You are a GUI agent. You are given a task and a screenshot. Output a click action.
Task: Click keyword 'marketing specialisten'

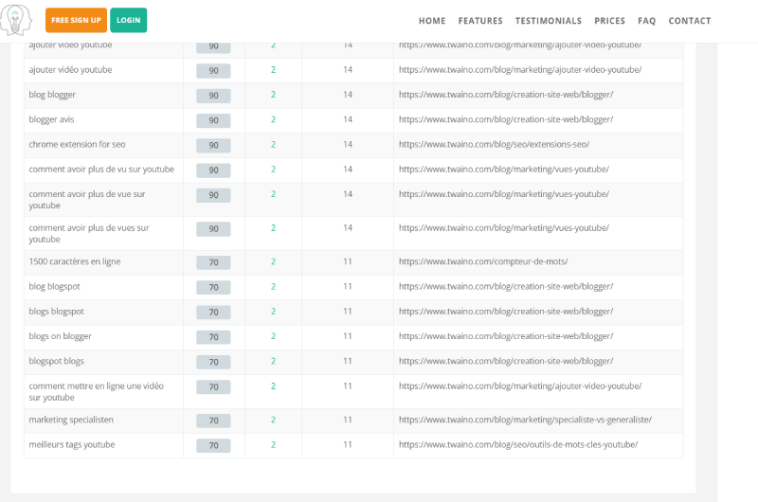pyautogui.click(x=71, y=420)
